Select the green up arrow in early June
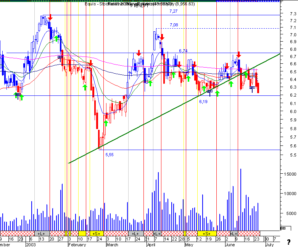The width and height of the screenshot is (298, 247). 231,84
